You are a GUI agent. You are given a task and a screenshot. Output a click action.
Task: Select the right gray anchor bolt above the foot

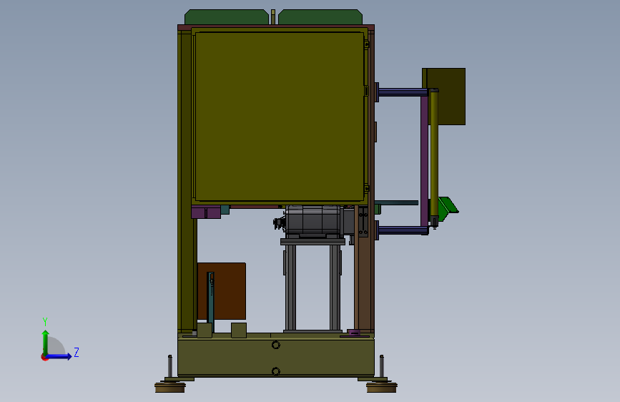click(x=382, y=366)
